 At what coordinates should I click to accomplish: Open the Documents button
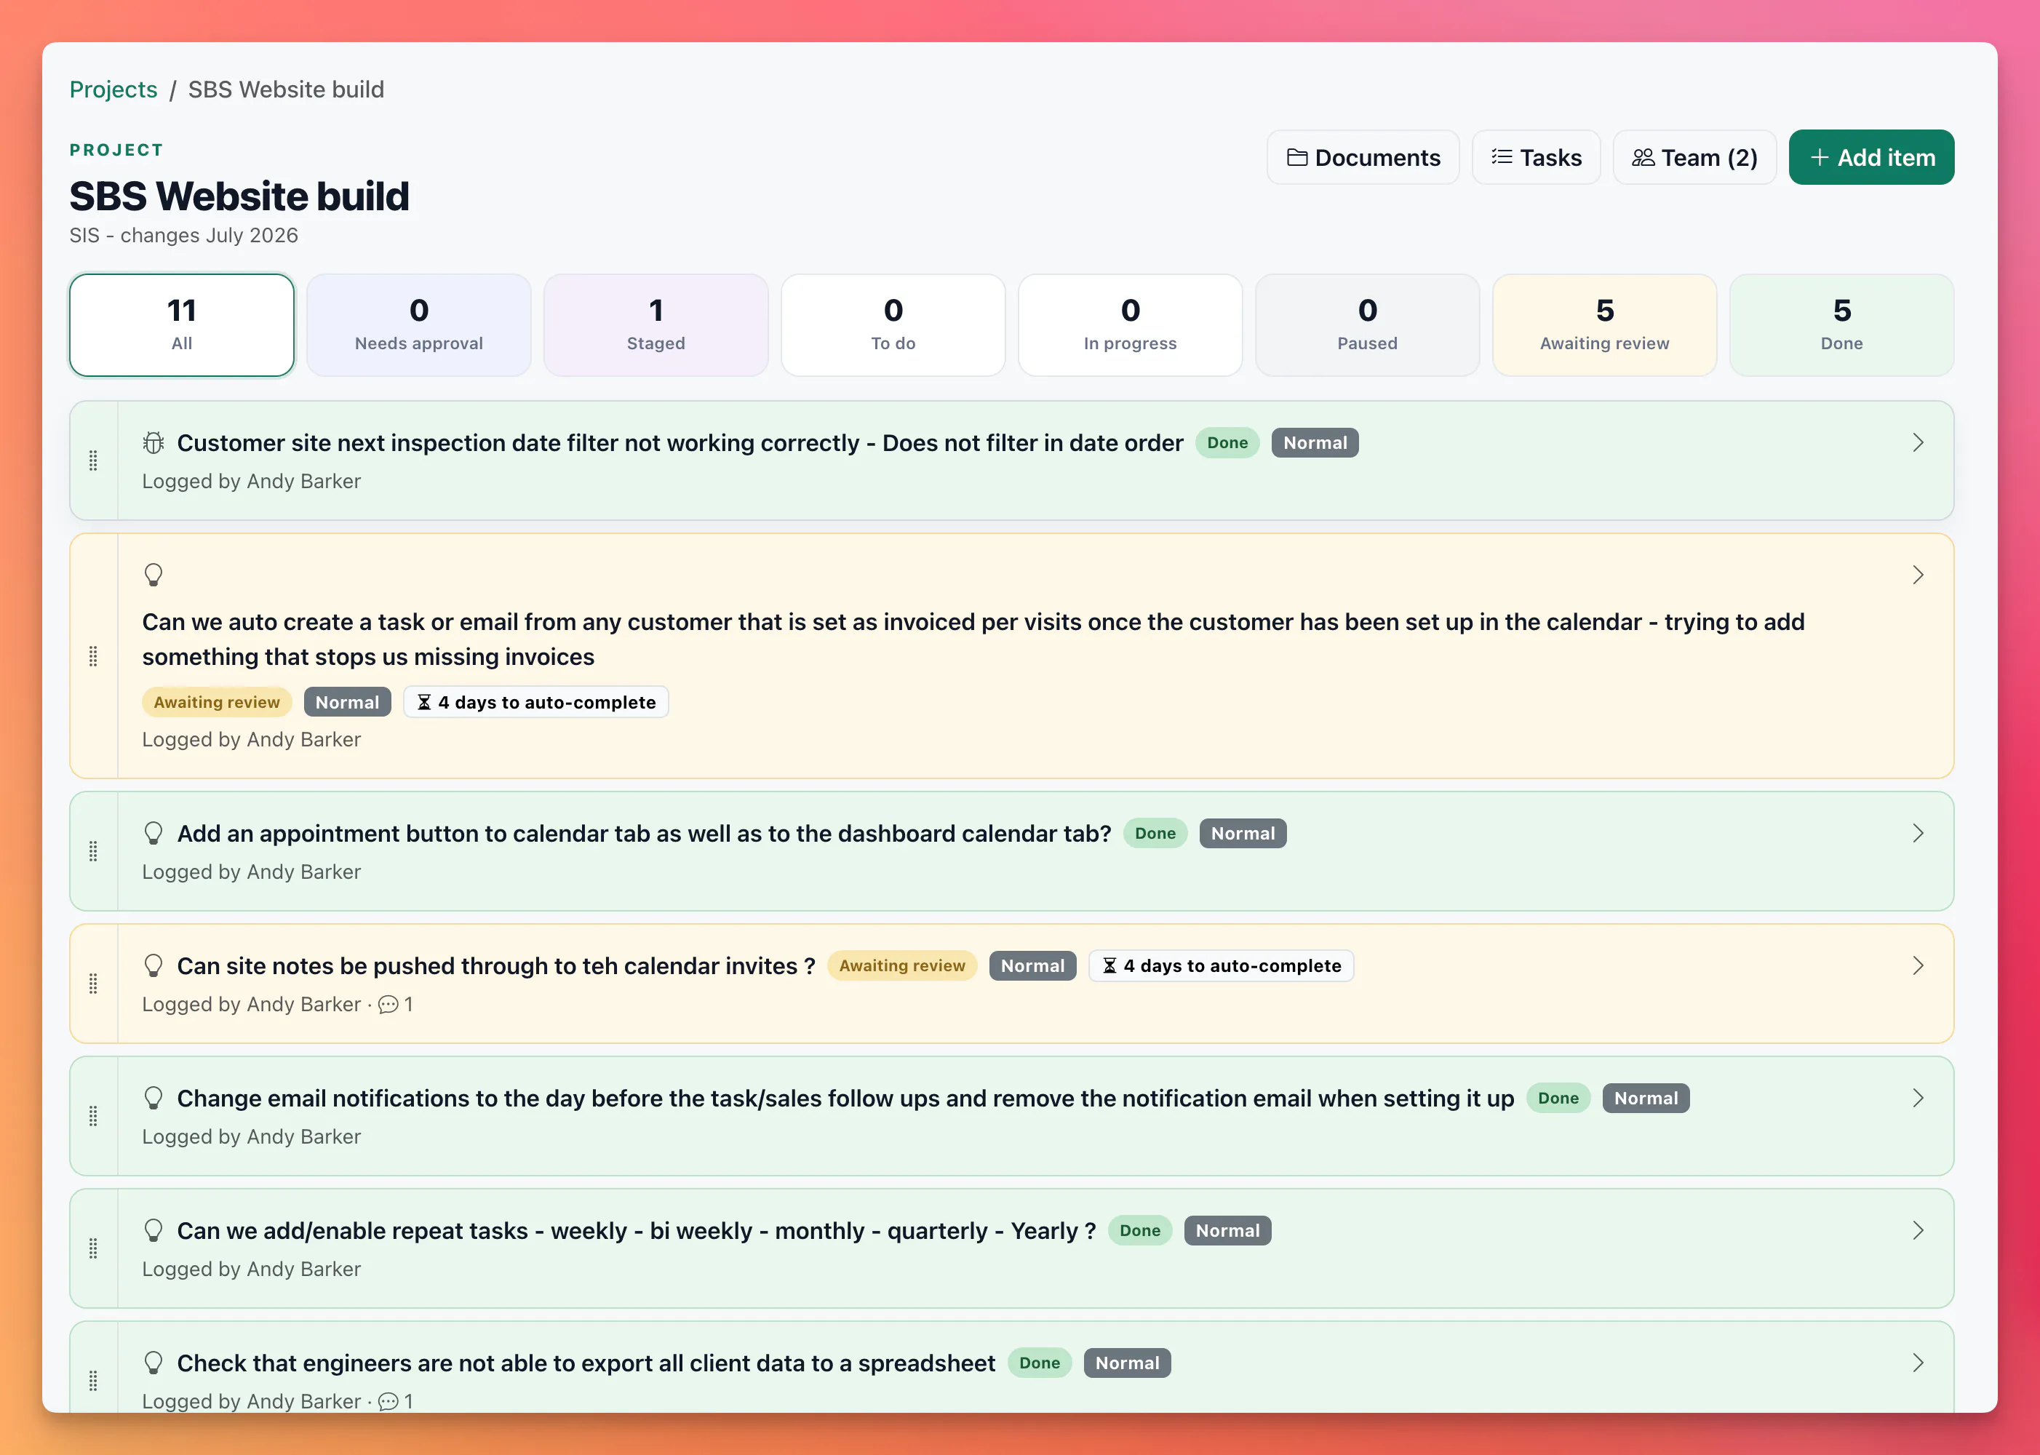(1363, 158)
